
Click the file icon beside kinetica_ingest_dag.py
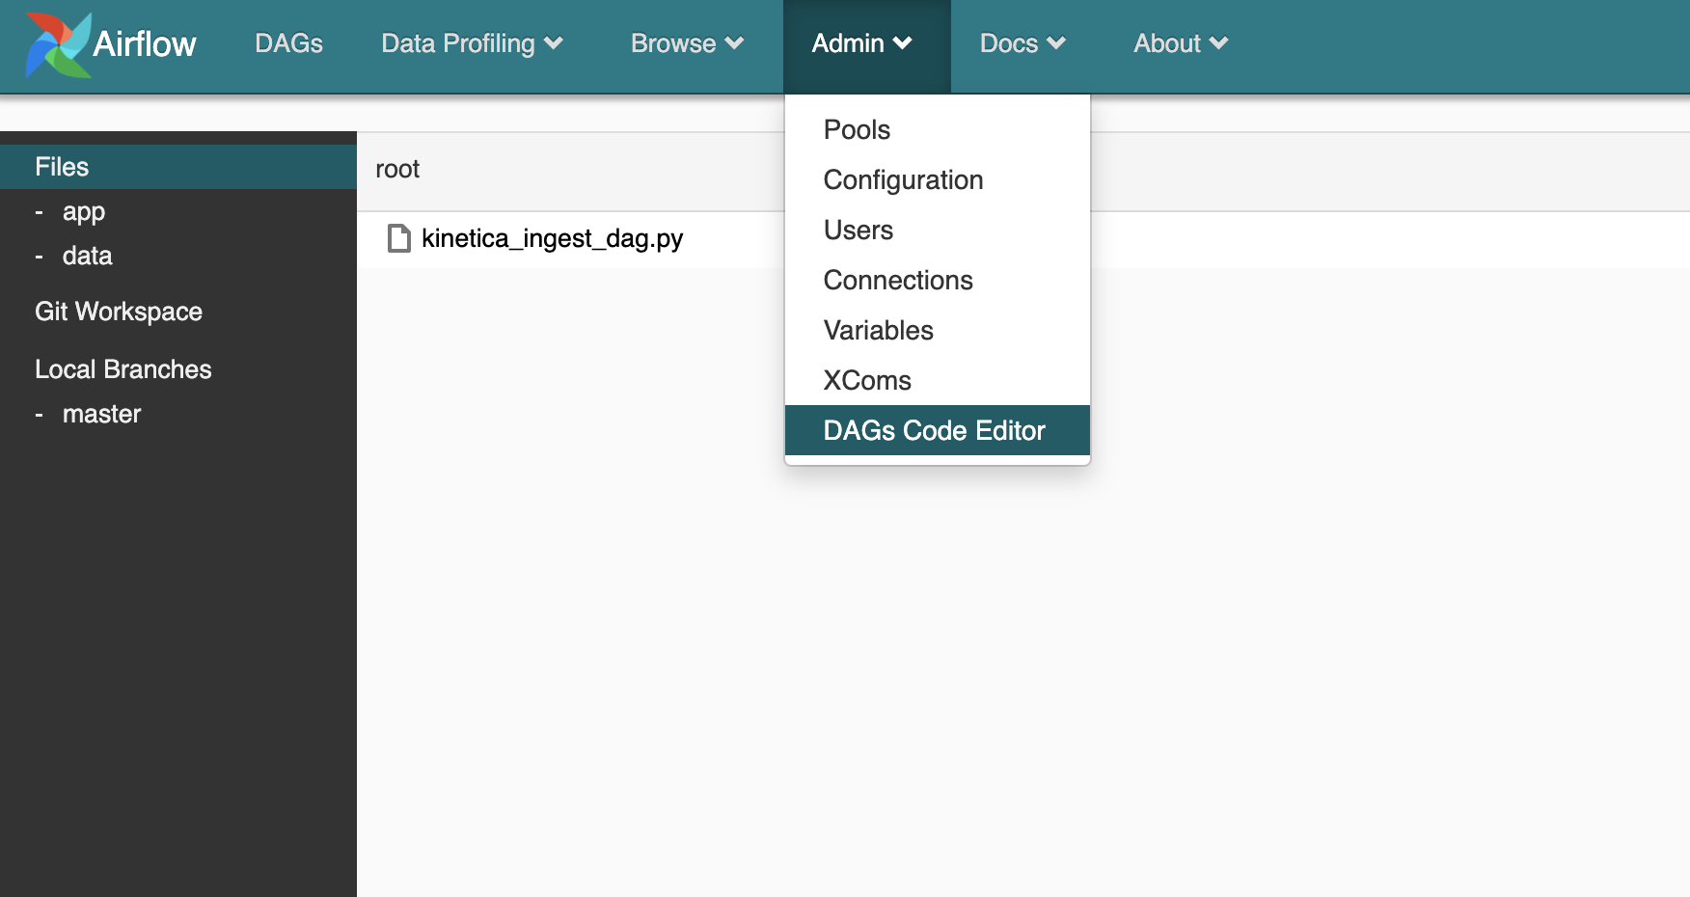click(x=398, y=238)
